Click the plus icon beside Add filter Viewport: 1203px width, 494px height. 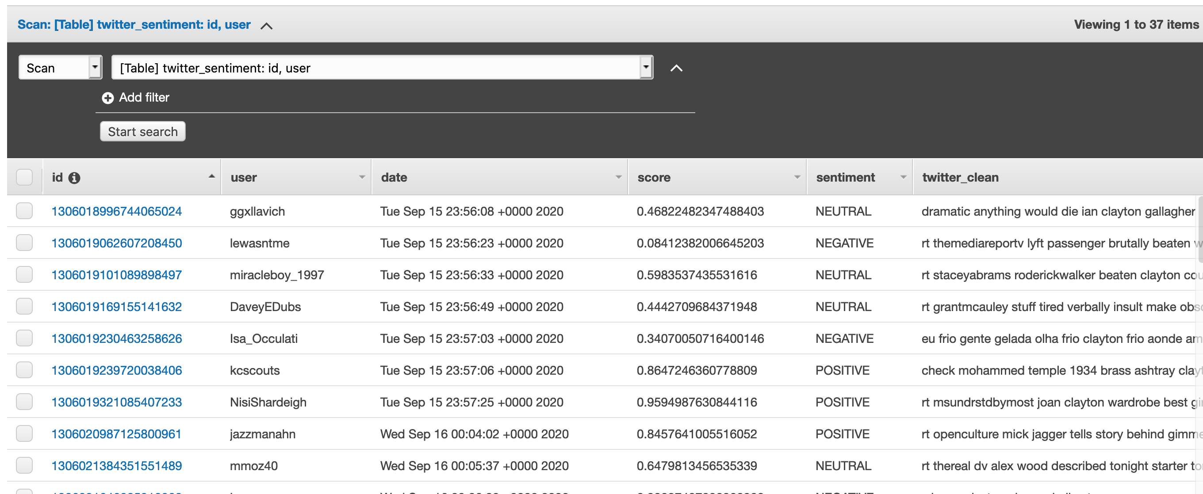107,98
